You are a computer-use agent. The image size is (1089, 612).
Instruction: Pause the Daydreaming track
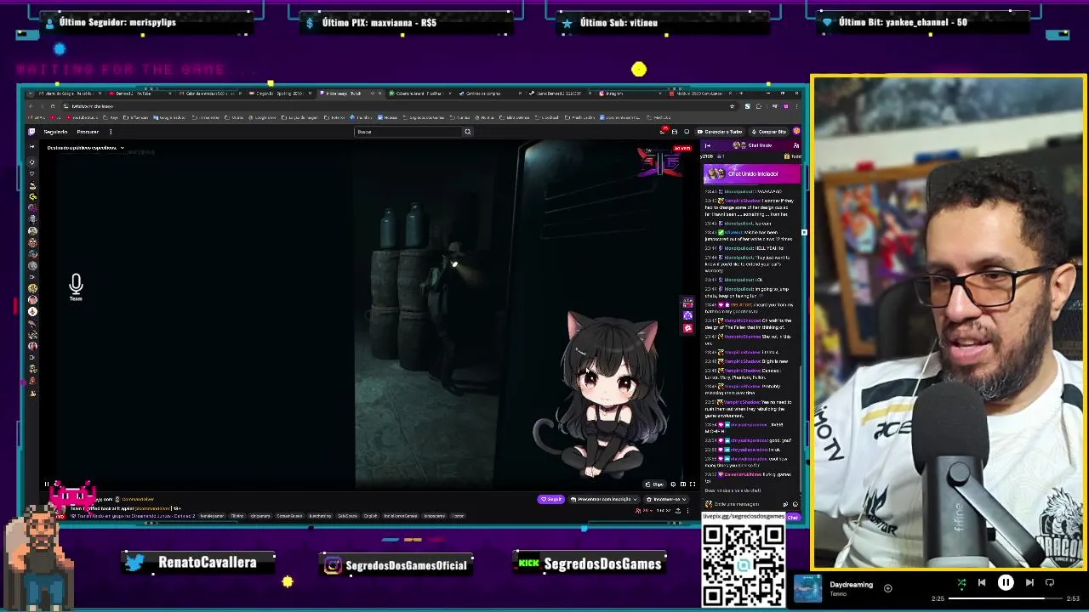point(1006,583)
